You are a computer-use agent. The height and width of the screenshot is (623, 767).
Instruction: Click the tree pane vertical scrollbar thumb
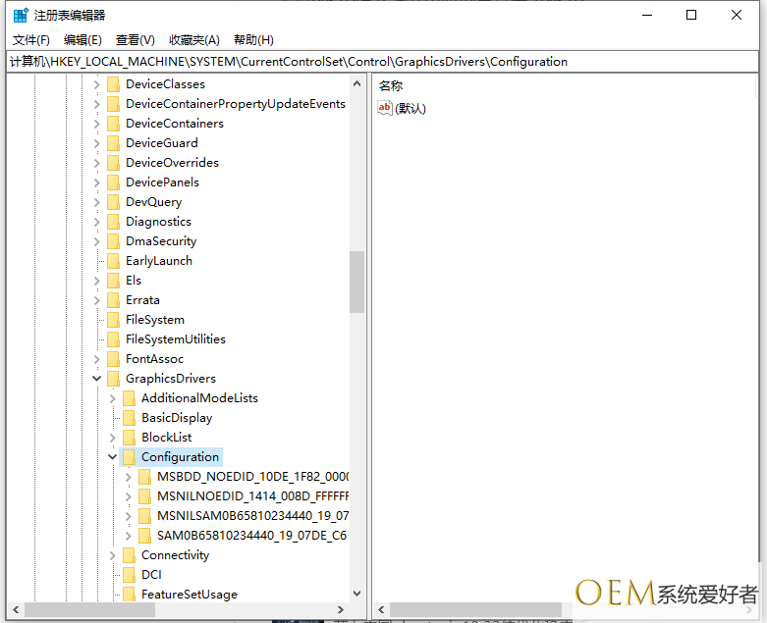[356, 283]
